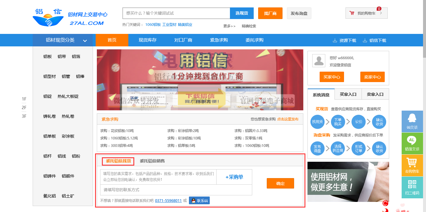Expand the 我的购物车 arrow
Image resolution: width=426 pixels, height=212 pixels.
(x=381, y=13)
